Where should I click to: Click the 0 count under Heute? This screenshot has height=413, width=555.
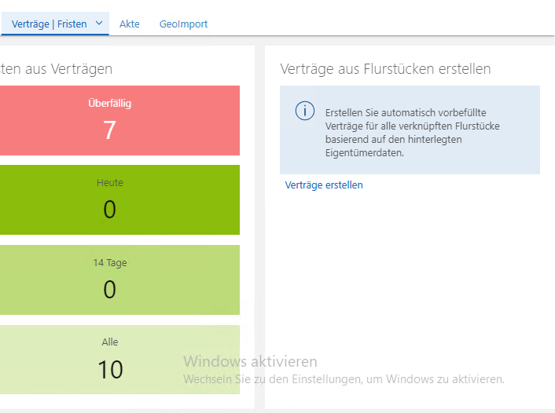click(109, 210)
